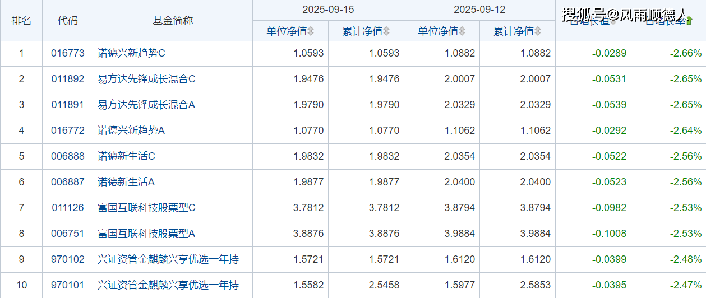Select rank number 10 cell
The height and width of the screenshot is (298, 706).
click(21, 285)
